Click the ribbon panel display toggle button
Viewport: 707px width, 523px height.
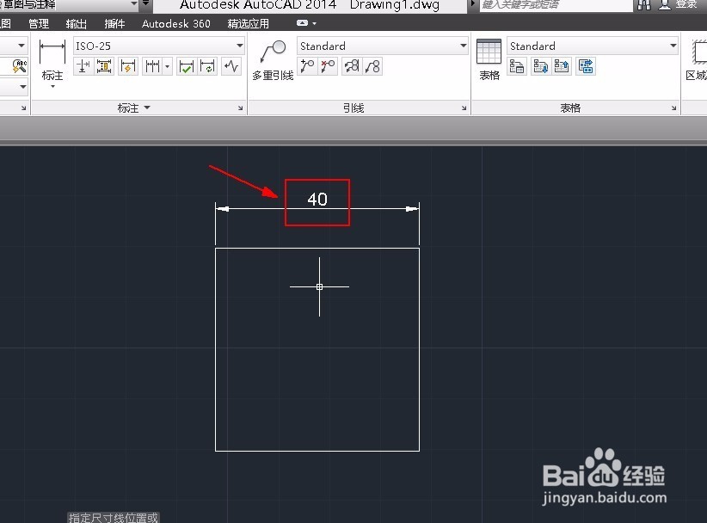click(302, 23)
